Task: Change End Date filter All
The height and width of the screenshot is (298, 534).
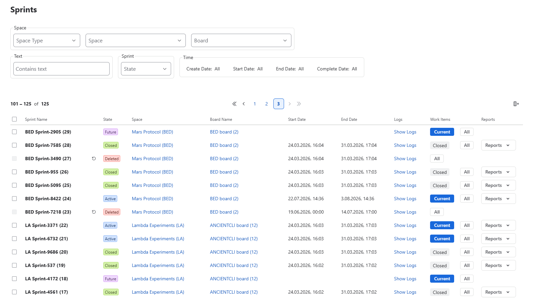Action: point(290,69)
